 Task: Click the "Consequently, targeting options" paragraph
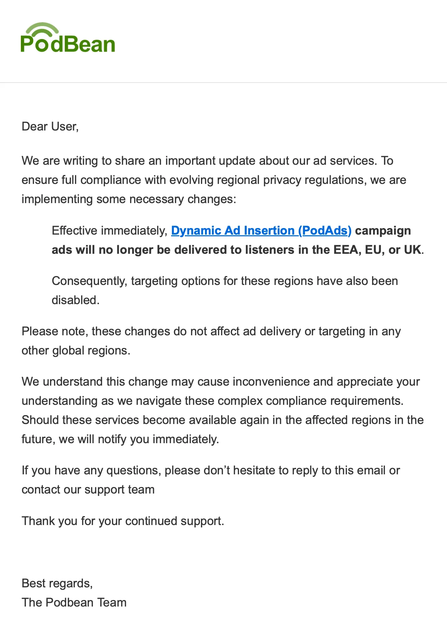coord(225,281)
